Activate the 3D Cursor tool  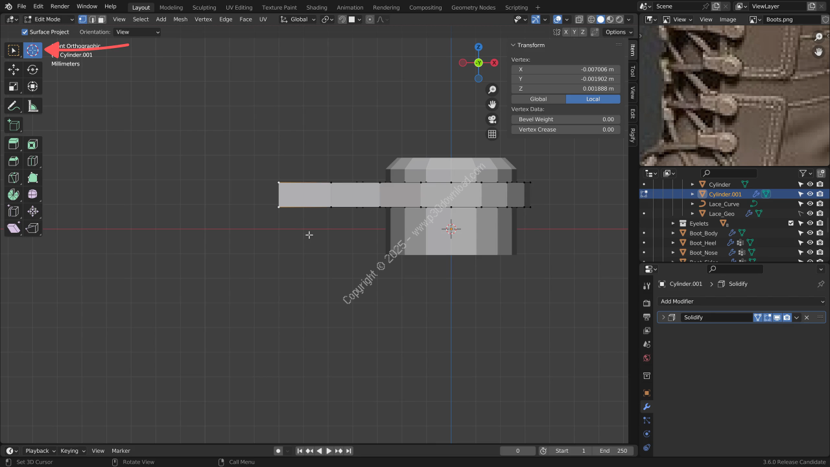click(x=32, y=50)
